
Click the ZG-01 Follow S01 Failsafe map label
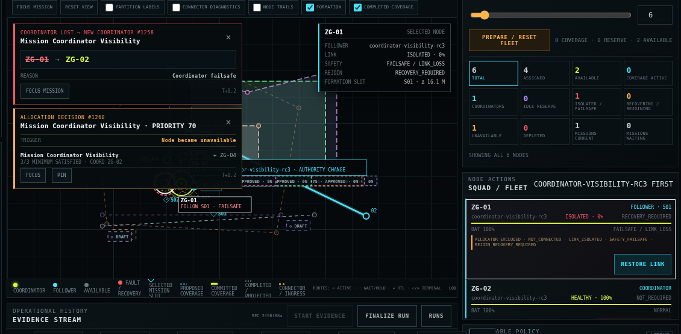coord(215,204)
